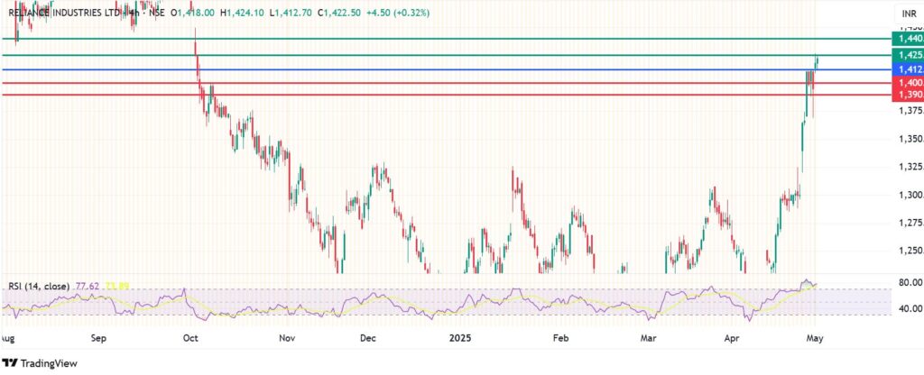Image resolution: width=924 pixels, height=375 pixels.
Task: Click the 1,350 price axis level
Action: [909, 139]
